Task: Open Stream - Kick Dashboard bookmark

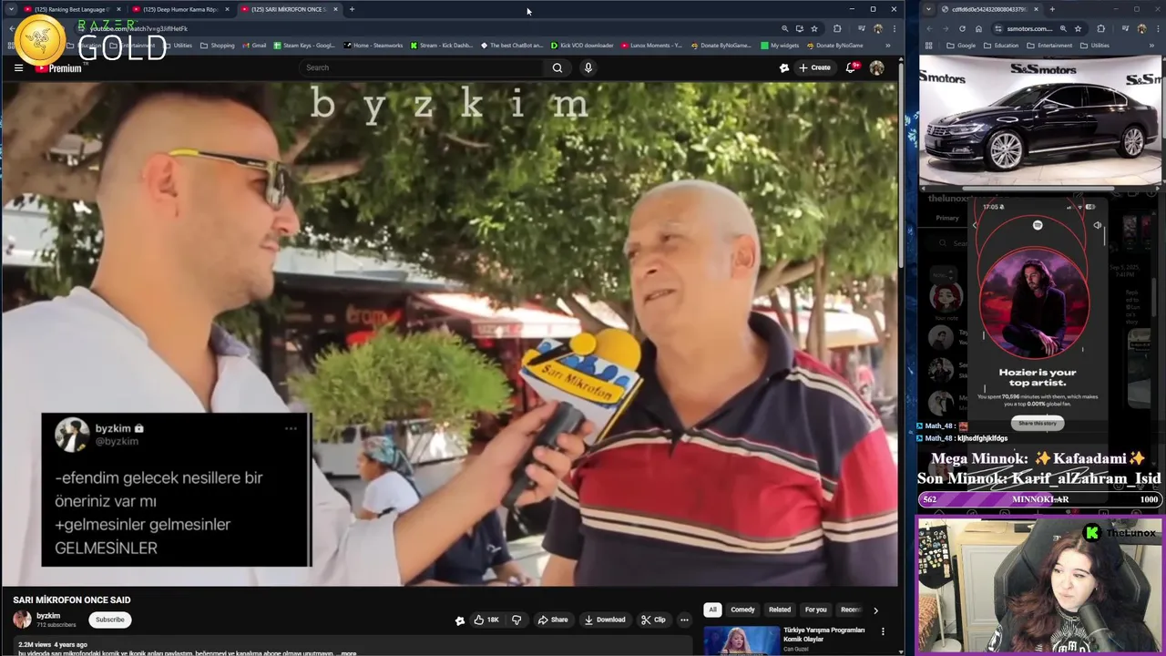Action: coord(442,46)
